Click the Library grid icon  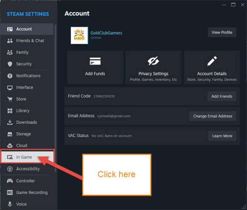(10, 111)
